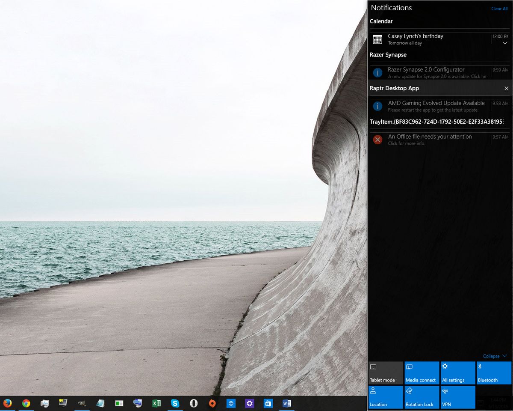The image size is (513, 411).
Task: Toggle Bluetooth off
Action: pyautogui.click(x=494, y=372)
